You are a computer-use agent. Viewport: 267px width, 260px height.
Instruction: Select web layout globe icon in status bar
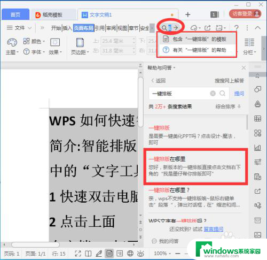130,254
